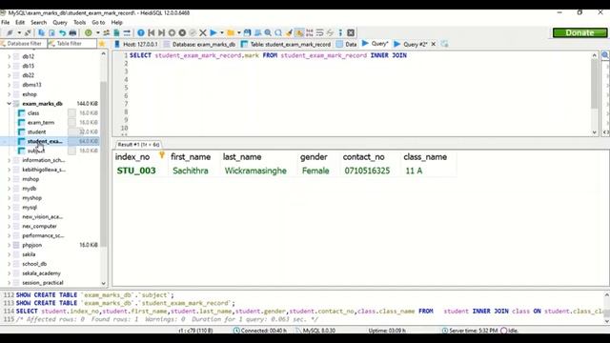Click the Load SQL file folder icon
The image size is (610, 343).
[x=231, y=32]
